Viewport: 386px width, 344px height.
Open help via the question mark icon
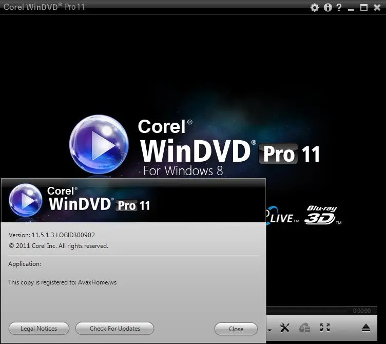point(339,7)
